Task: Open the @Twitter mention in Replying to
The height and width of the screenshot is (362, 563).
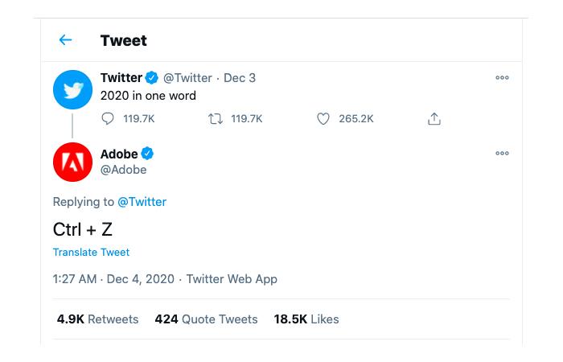Action: (x=142, y=202)
